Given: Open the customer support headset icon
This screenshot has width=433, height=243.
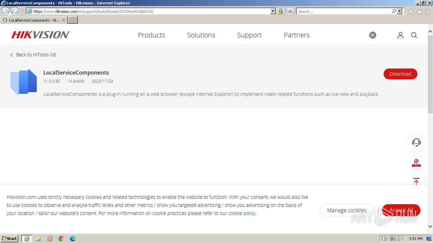Looking at the screenshot, I should 416,142.
